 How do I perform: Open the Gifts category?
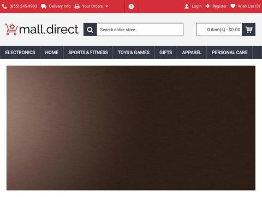166,53
